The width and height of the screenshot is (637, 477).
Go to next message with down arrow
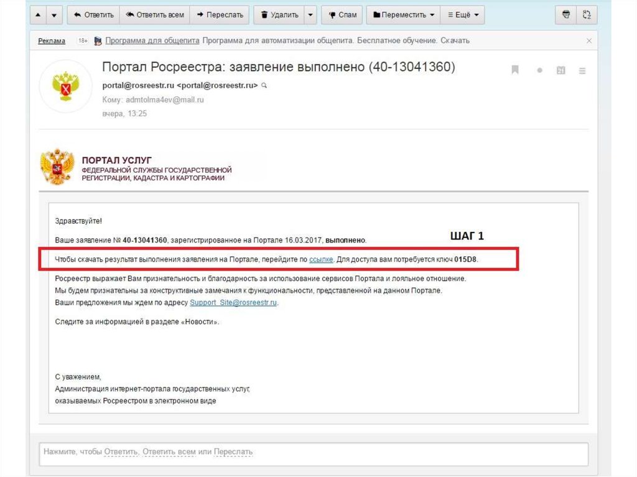[x=54, y=15]
